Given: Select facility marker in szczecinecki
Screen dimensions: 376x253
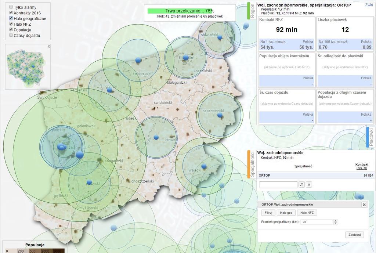Looking at the screenshot, I should pyautogui.click(x=220, y=115).
